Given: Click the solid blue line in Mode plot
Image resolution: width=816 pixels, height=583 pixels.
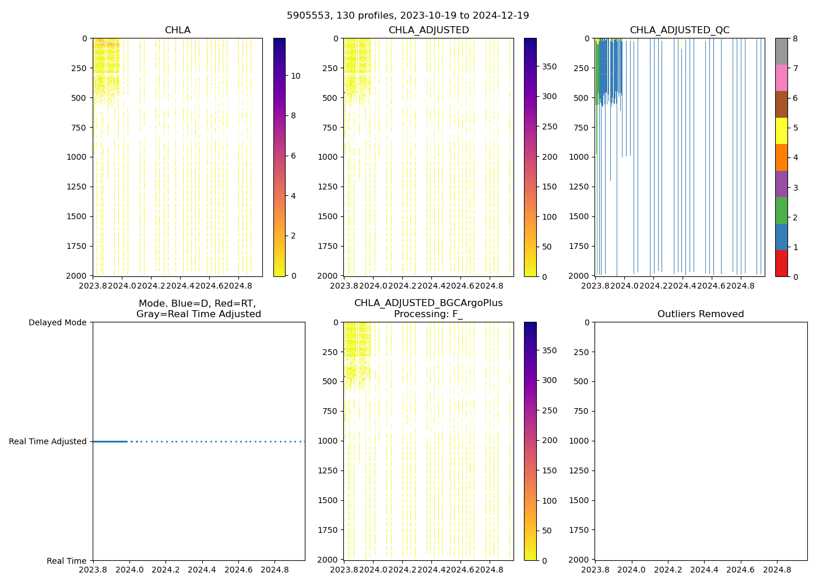Looking at the screenshot, I should click(x=110, y=441).
